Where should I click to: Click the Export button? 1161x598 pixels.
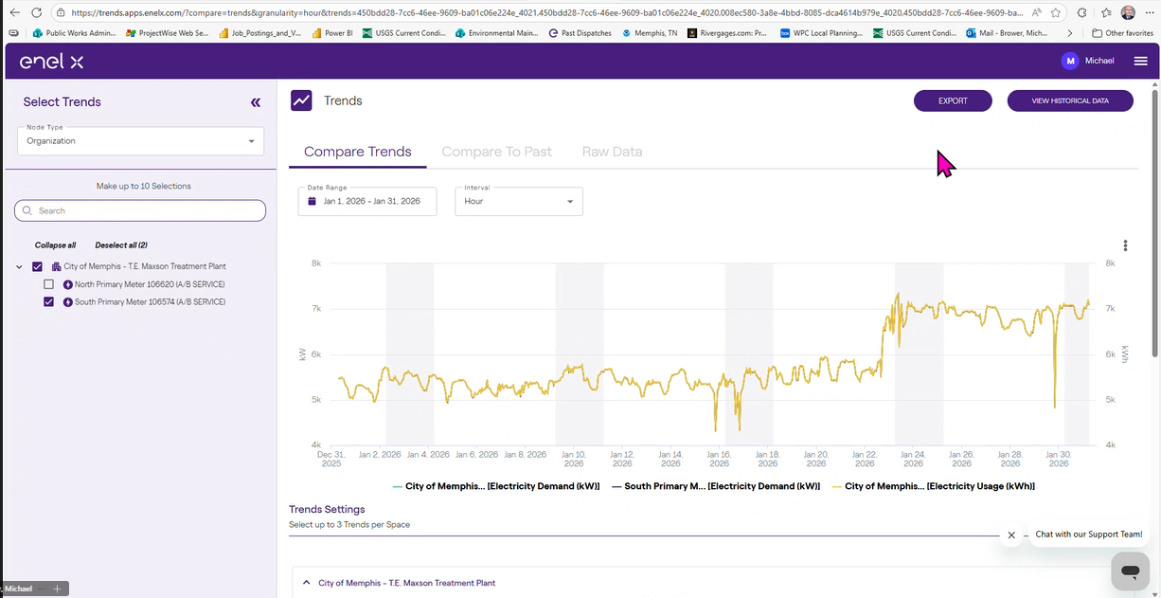pyautogui.click(x=952, y=100)
